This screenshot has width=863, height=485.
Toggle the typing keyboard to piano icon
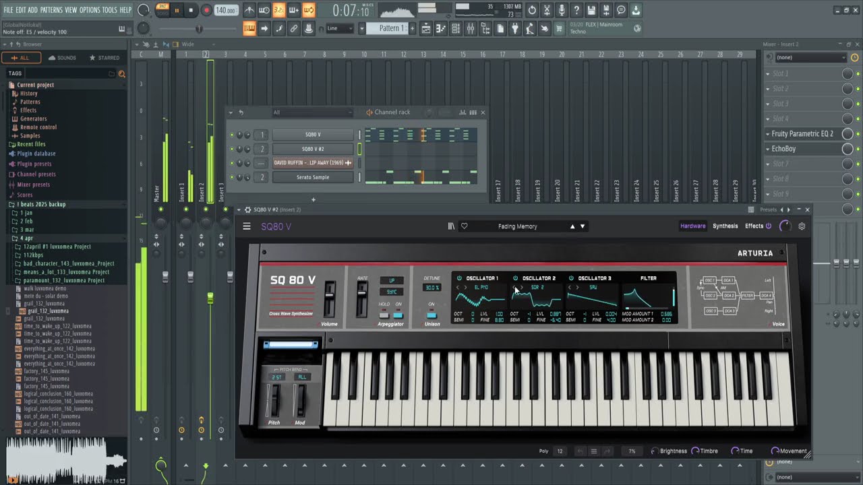point(249,28)
